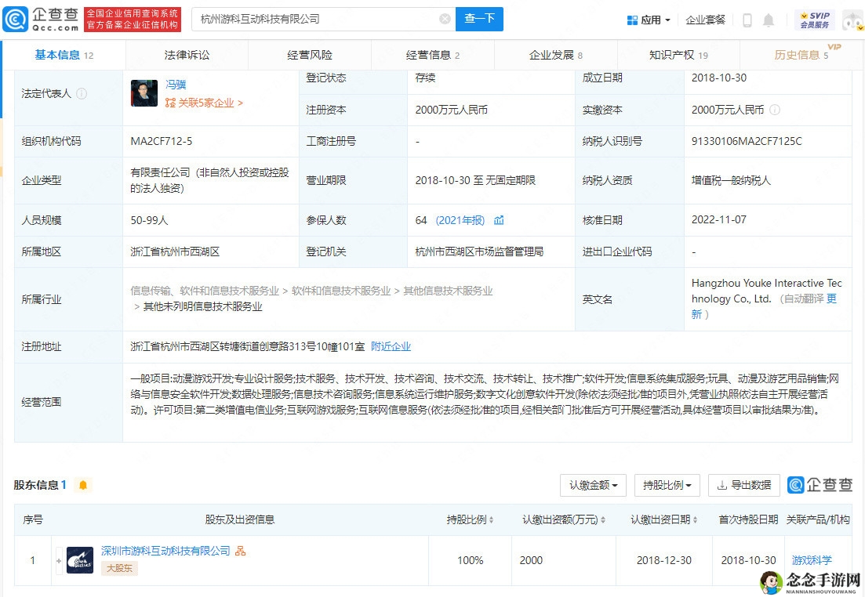Switch to 基本信息 tab
The width and height of the screenshot is (865, 597).
pyautogui.click(x=64, y=55)
